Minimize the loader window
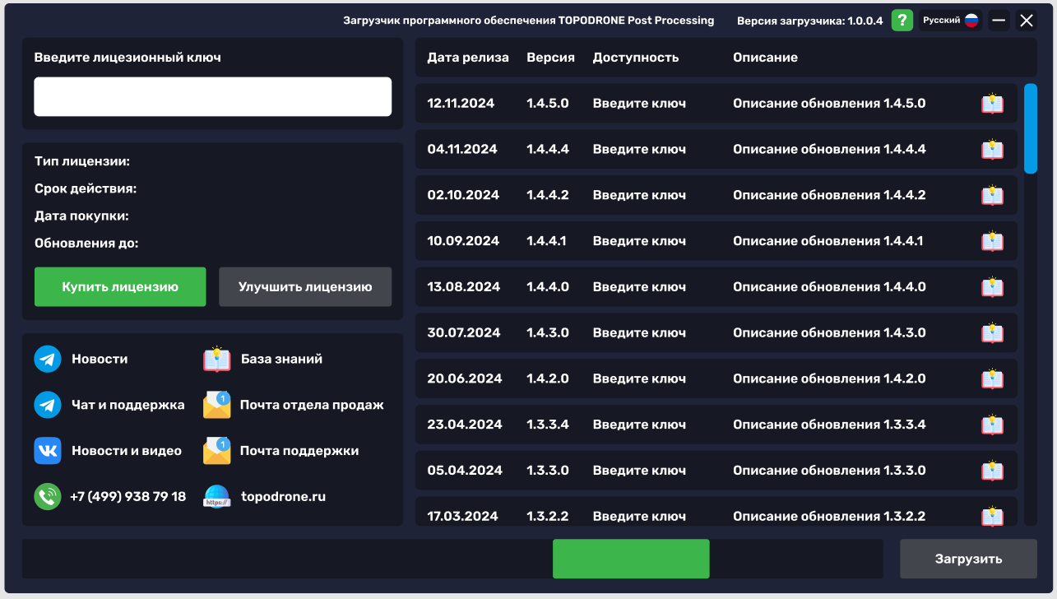Screen dimensions: 1057x599 (x=999, y=21)
